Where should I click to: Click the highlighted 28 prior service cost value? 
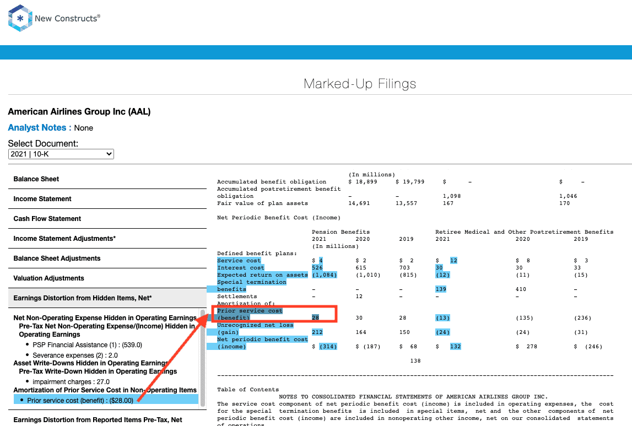[315, 317]
